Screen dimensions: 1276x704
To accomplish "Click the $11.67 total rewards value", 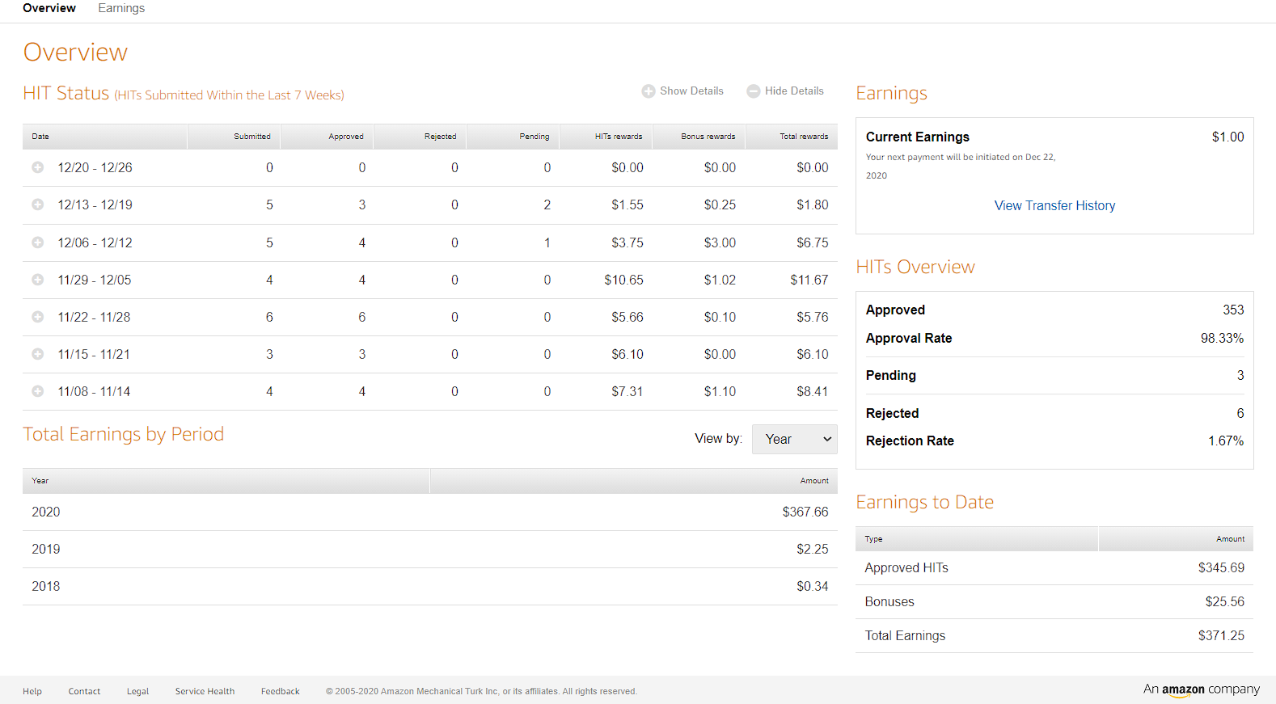I will coord(809,280).
